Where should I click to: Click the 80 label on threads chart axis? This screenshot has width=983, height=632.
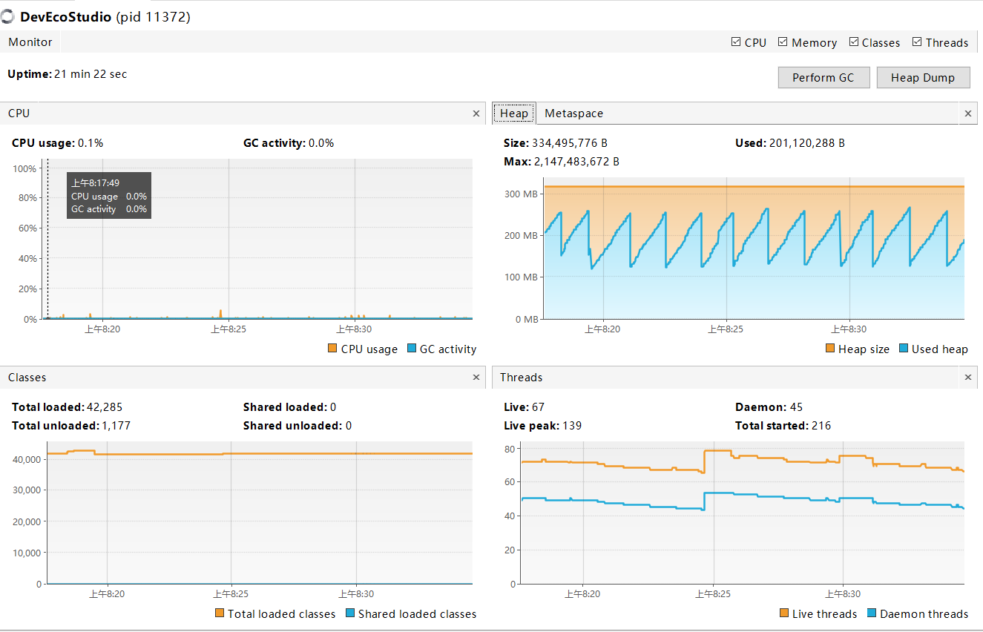tap(508, 448)
